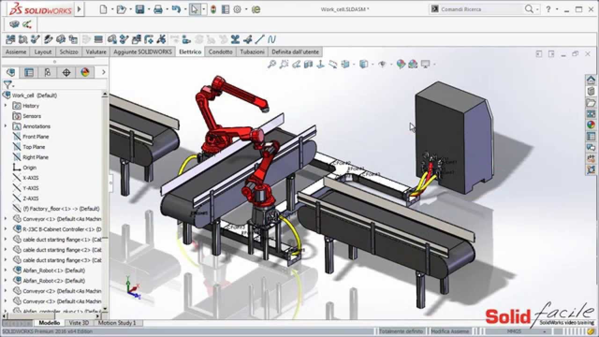Open the Appearances task pane icon
This screenshot has height=337, width=599.
point(591,125)
